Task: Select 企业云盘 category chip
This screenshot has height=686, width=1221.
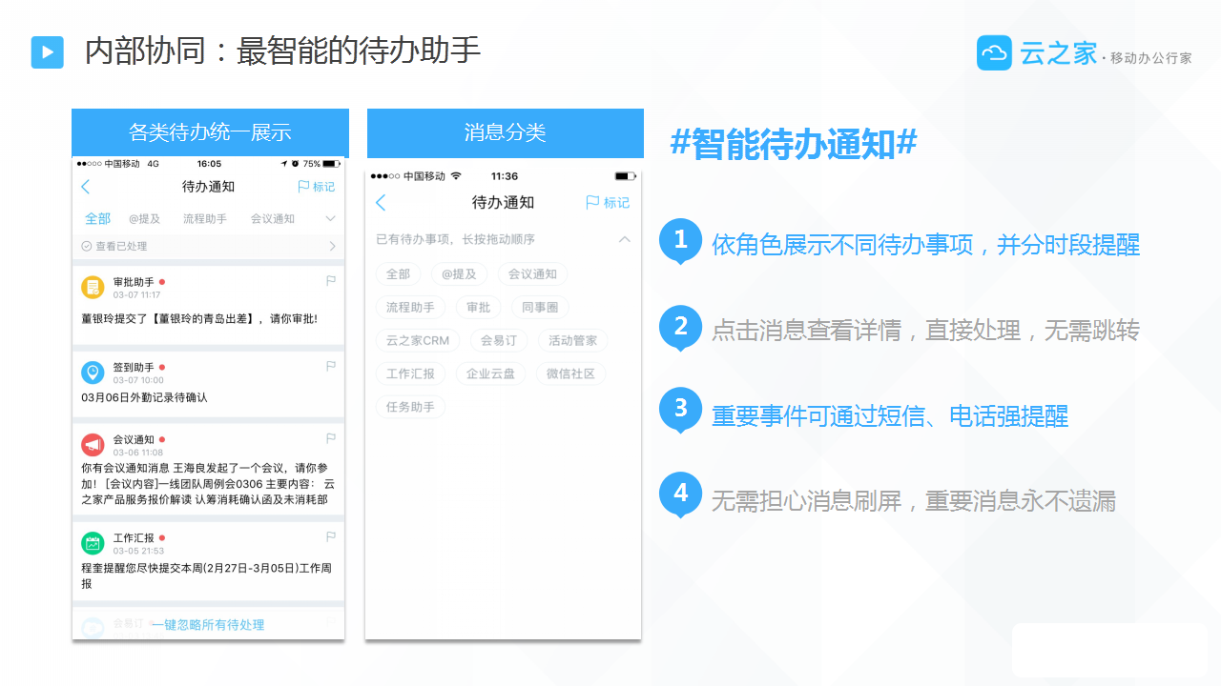Action: 490,373
